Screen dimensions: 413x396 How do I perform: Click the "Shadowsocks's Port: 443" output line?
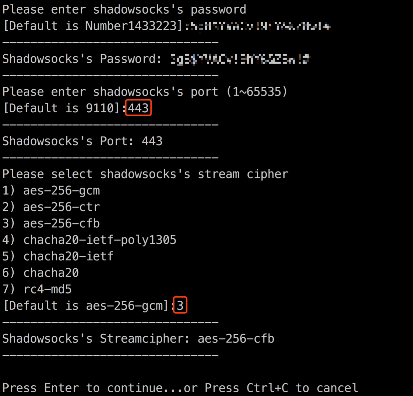click(82, 141)
